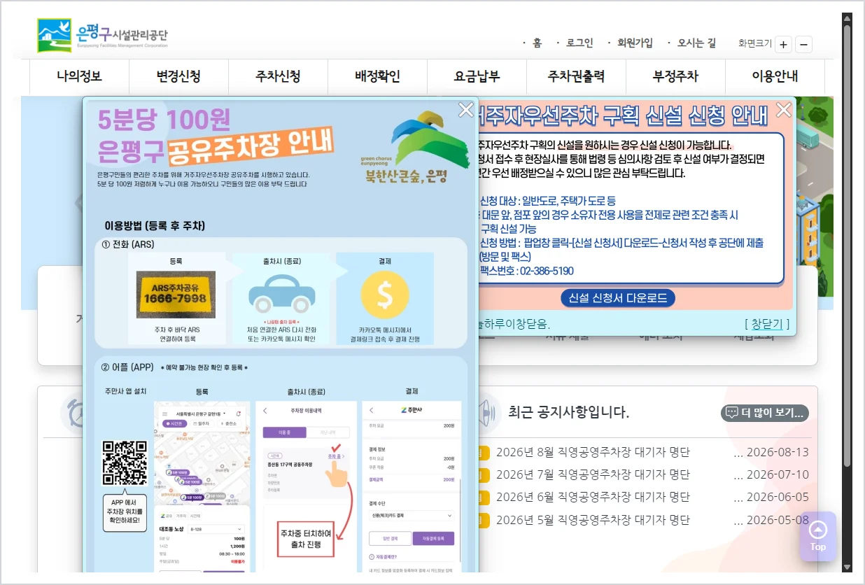Click the ARS주차공유 1666-7998 image
Image resolution: width=865 pixels, height=585 pixels.
pyautogui.click(x=176, y=294)
